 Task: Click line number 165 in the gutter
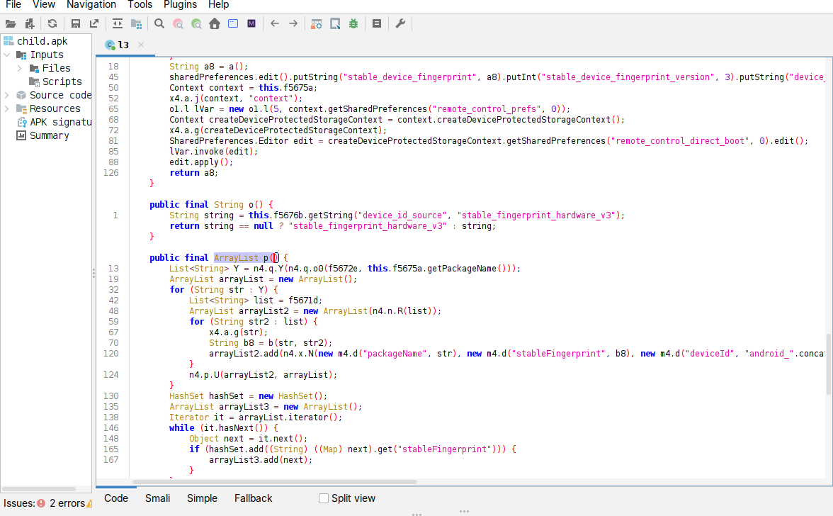pyautogui.click(x=111, y=449)
